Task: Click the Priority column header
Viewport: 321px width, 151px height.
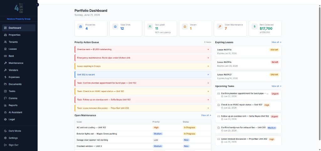Action: pyautogui.click(x=156, y=122)
